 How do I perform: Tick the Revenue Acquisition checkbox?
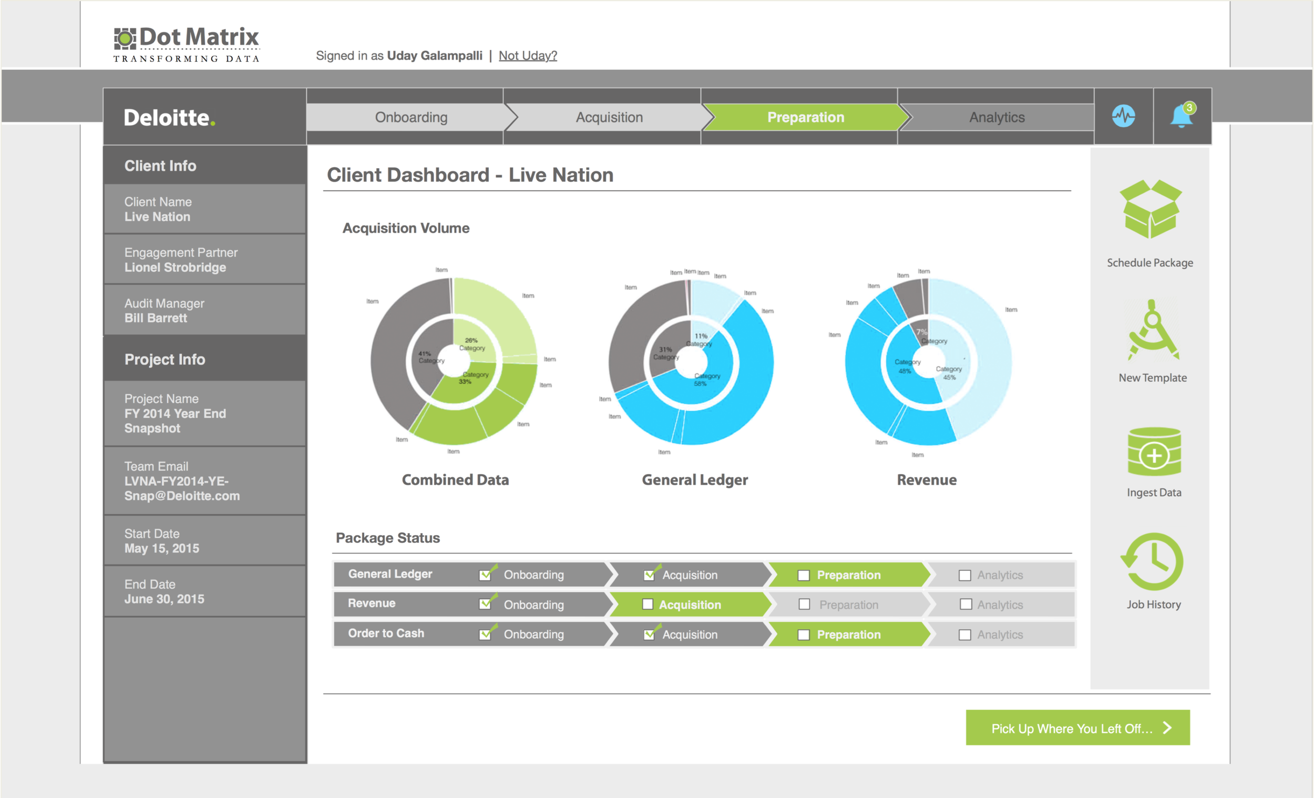648,605
